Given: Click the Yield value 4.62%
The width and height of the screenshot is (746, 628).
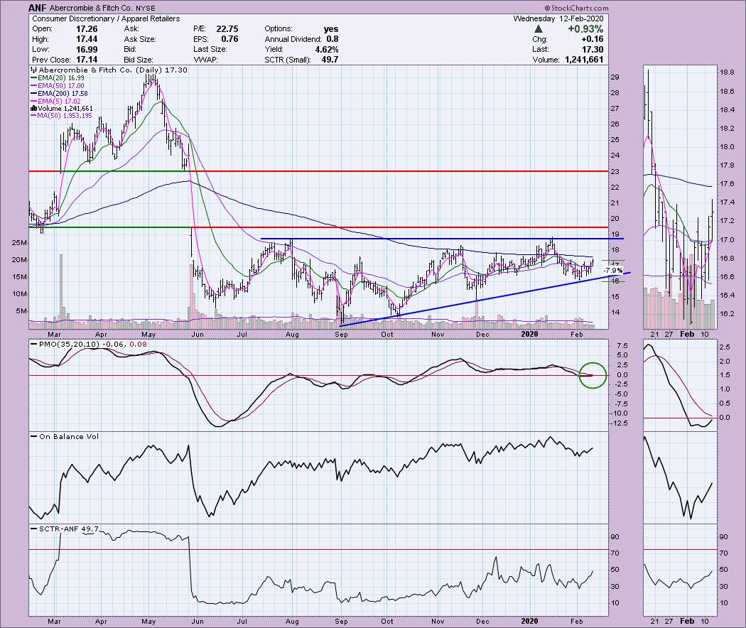Looking at the screenshot, I should point(327,50).
